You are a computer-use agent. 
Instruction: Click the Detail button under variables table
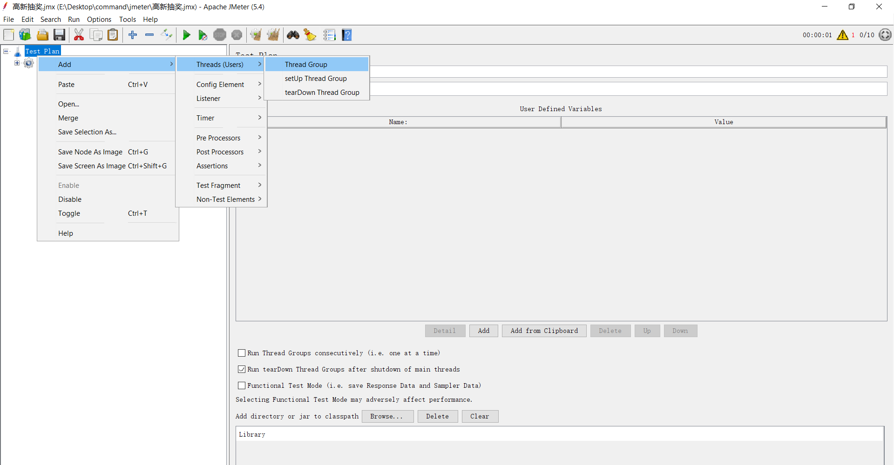445,331
